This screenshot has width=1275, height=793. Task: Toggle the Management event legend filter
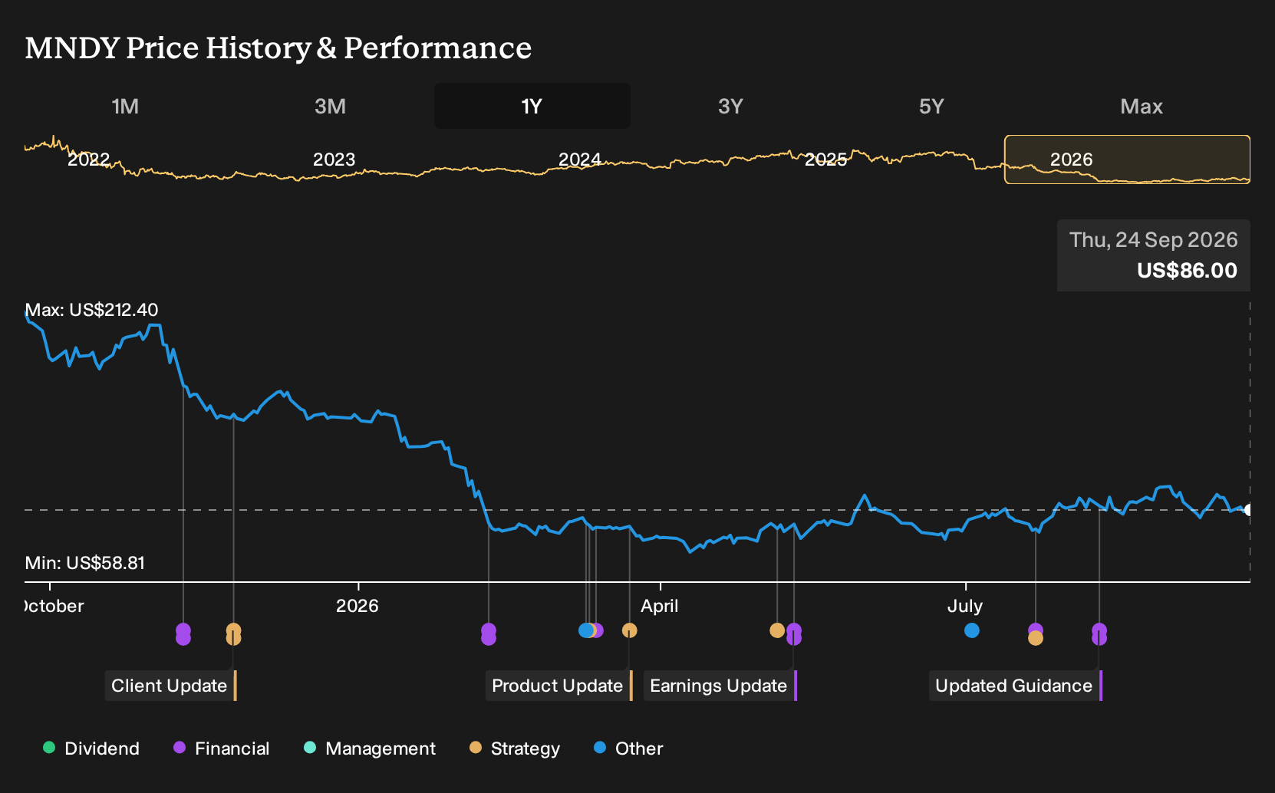coord(370,749)
